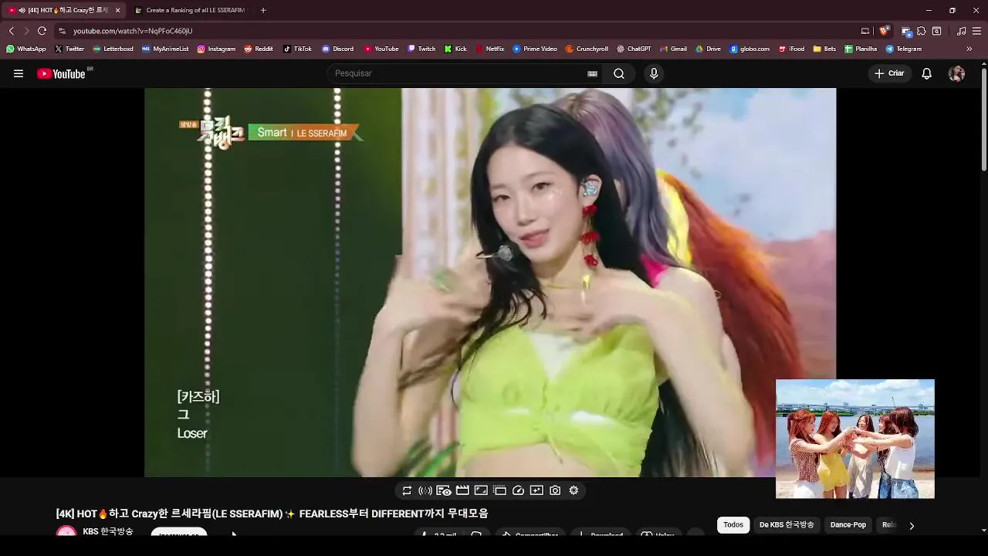Toggle the hide-elements eye extension icon
This screenshot has width=988, height=556.
[444, 490]
